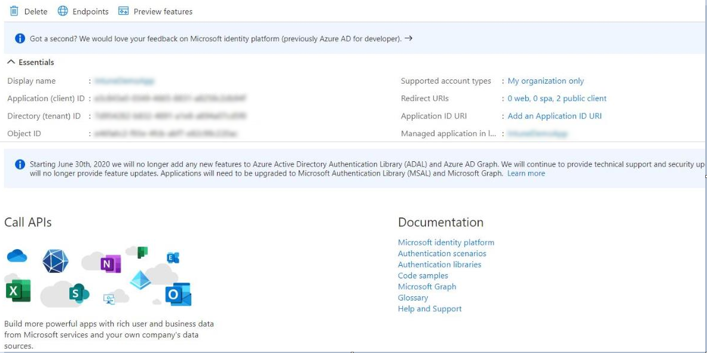
Task: Click Add an Application ID URI
Action: [x=554, y=116]
